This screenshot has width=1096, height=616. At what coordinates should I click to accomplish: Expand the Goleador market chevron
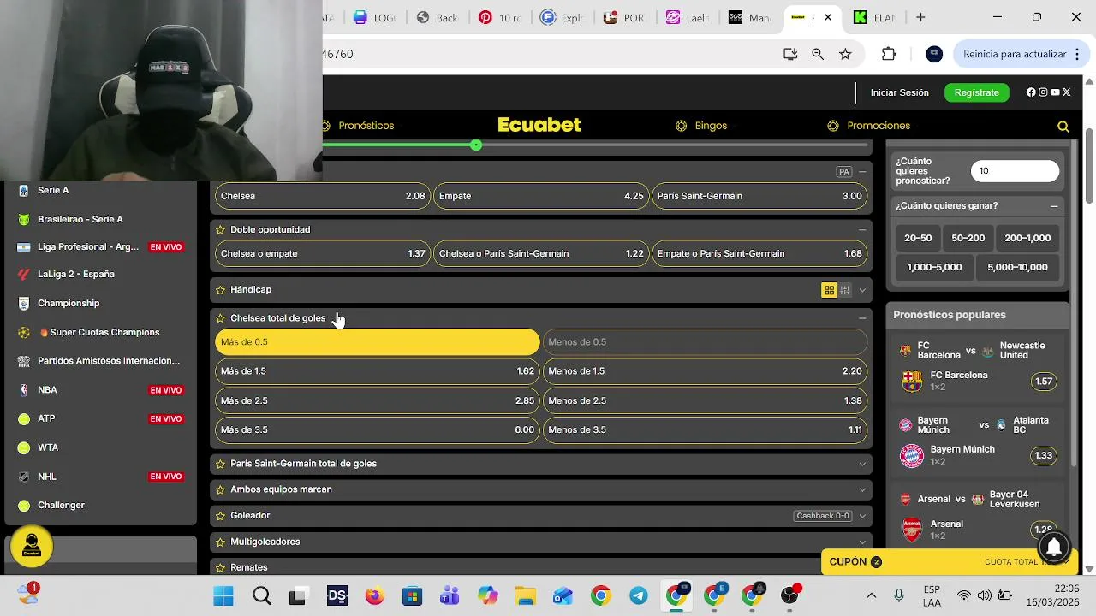pyautogui.click(x=862, y=516)
